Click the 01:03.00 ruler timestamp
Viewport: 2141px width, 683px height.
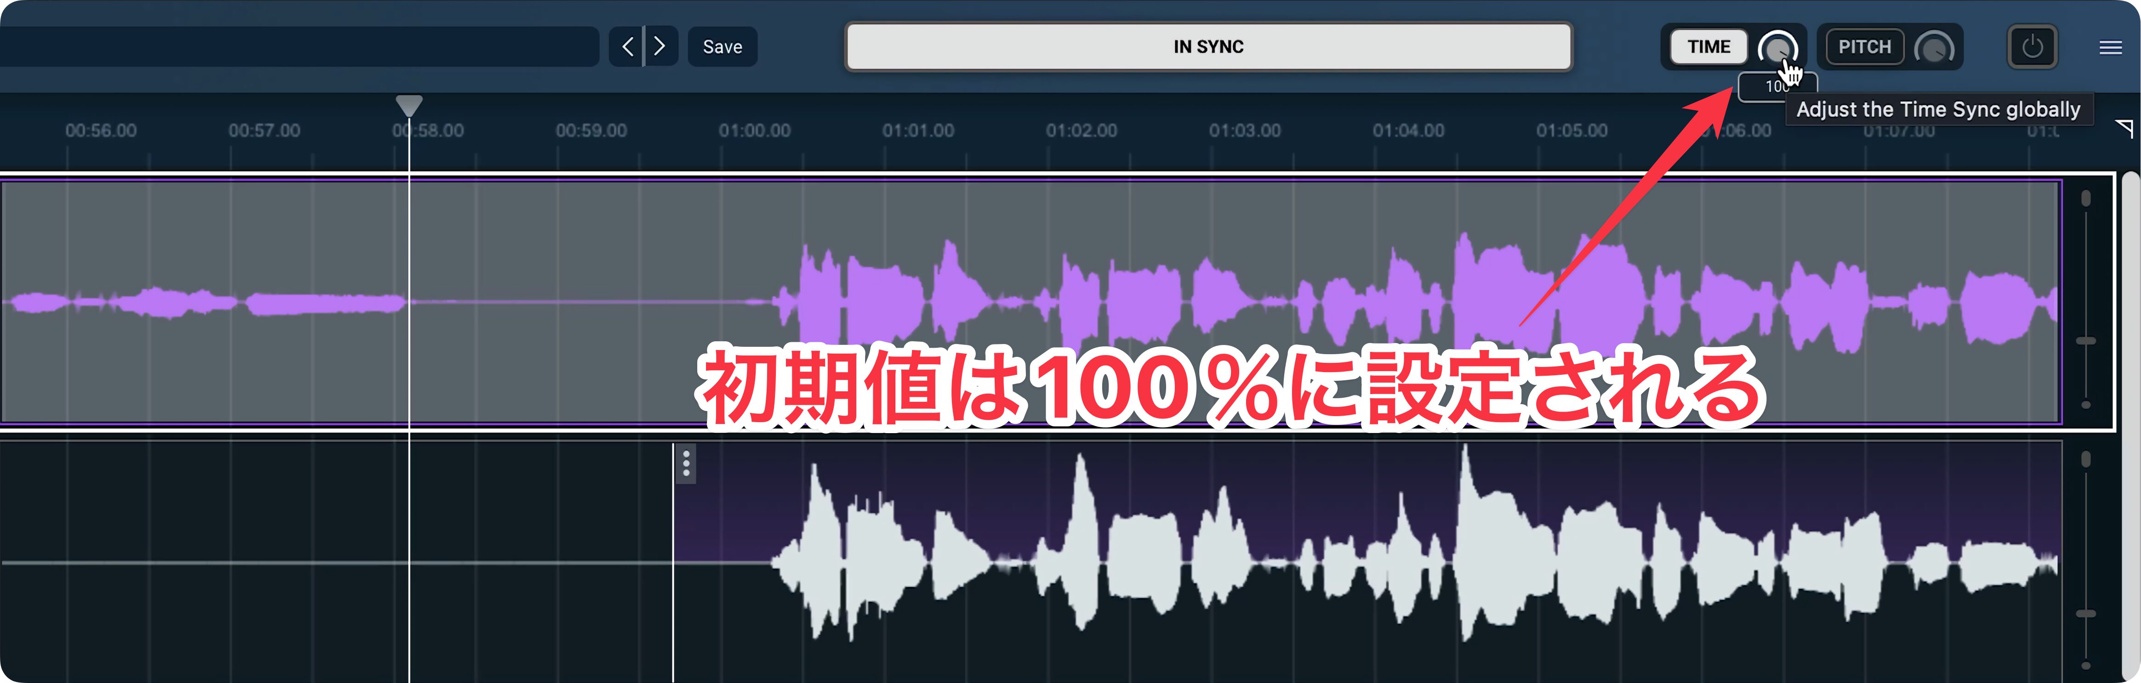pos(1244,130)
